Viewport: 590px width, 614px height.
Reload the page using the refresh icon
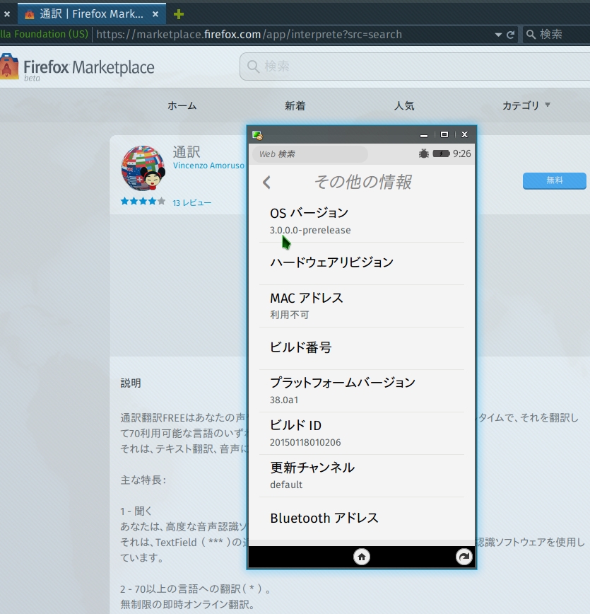click(510, 35)
